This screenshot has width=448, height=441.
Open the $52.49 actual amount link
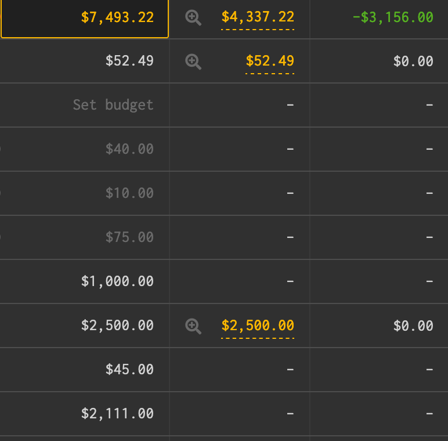pyautogui.click(x=270, y=62)
